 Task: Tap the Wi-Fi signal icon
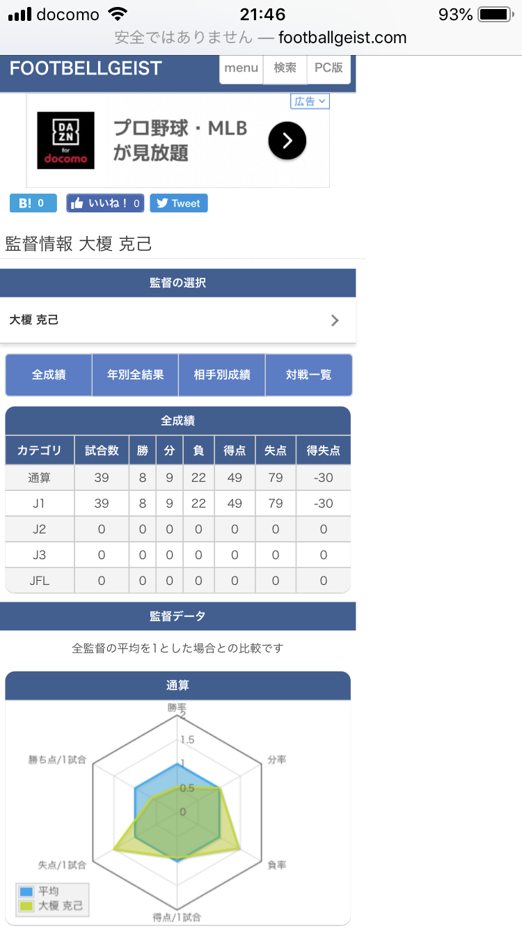(119, 15)
